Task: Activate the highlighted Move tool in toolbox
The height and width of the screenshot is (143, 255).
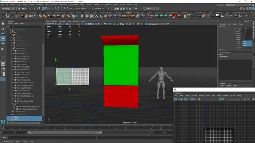Action: 3,39
